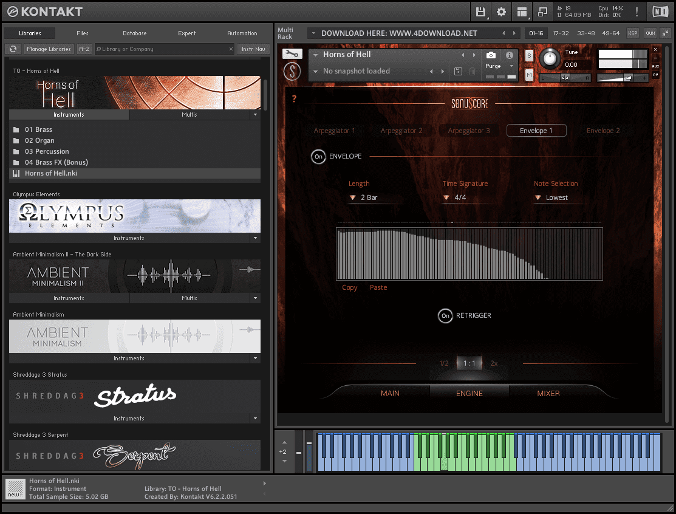Click the A-Z sort button

pyautogui.click(x=84, y=49)
